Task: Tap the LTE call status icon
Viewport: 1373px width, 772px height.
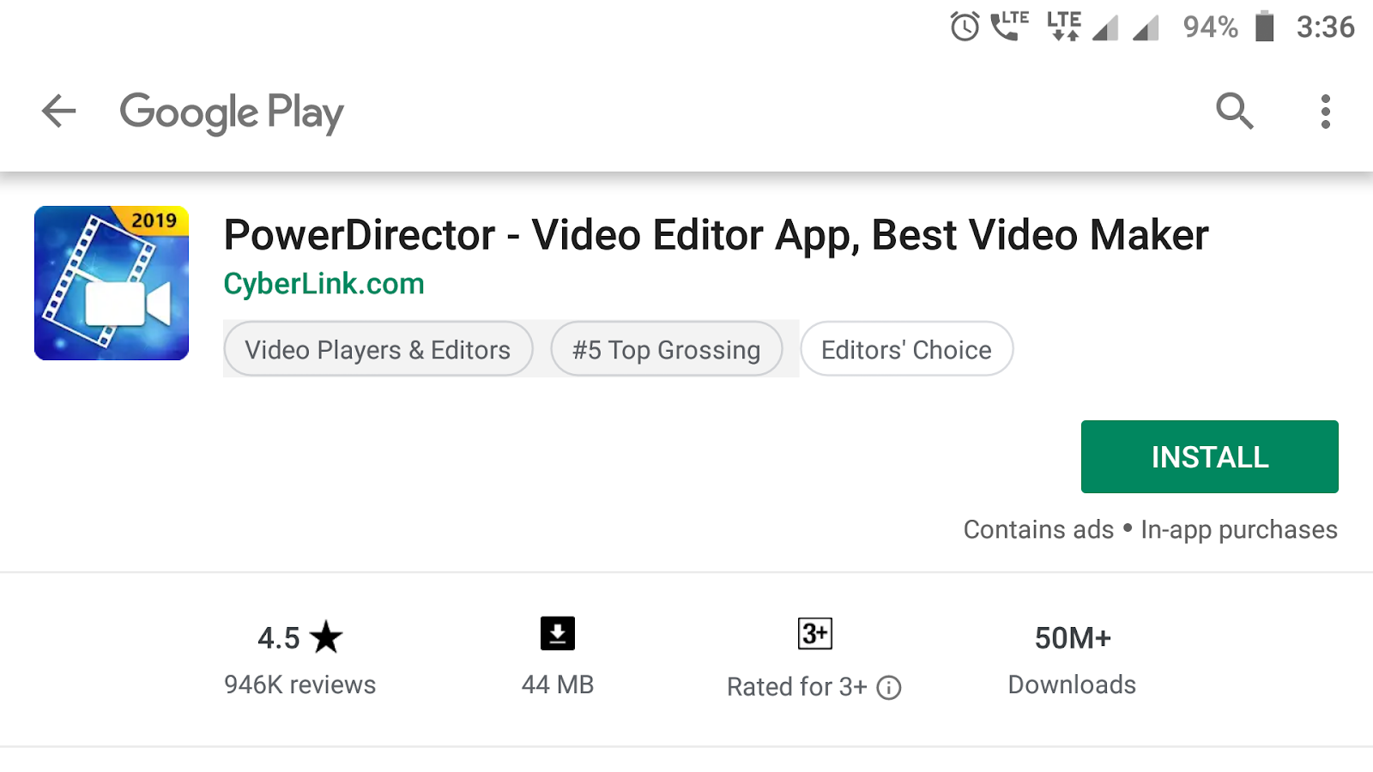Action: [1009, 25]
